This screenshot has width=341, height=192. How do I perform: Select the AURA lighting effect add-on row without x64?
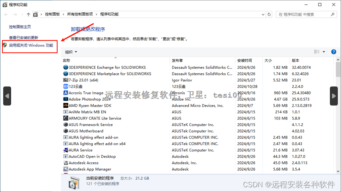click(x=197, y=137)
